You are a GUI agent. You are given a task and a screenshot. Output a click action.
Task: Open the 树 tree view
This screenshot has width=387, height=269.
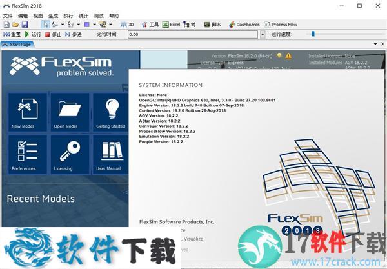tap(190, 25)
